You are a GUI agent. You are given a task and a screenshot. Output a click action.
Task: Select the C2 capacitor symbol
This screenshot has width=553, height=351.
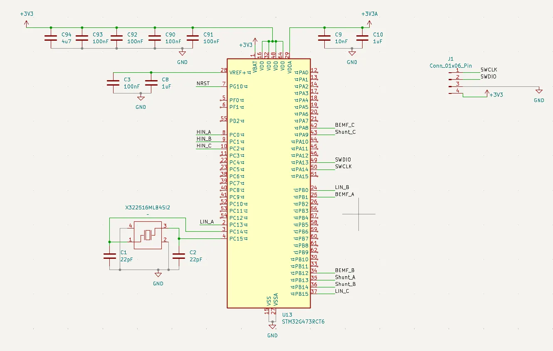(x=179, y=256)
